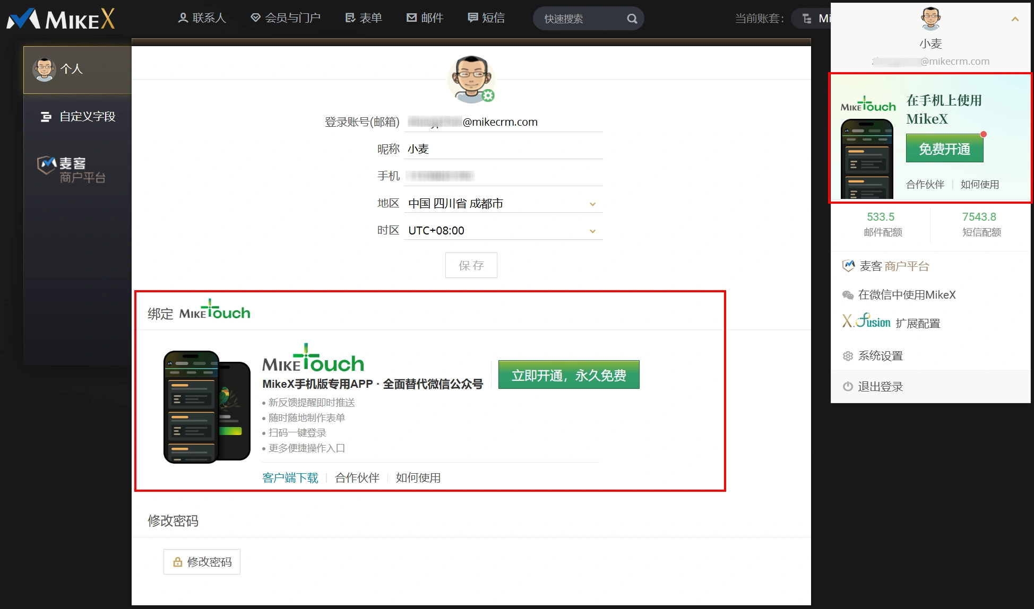Screen dimensions: 1034x609
Task: Click the WeChat icon in panel
Action: tap(848, 295)
